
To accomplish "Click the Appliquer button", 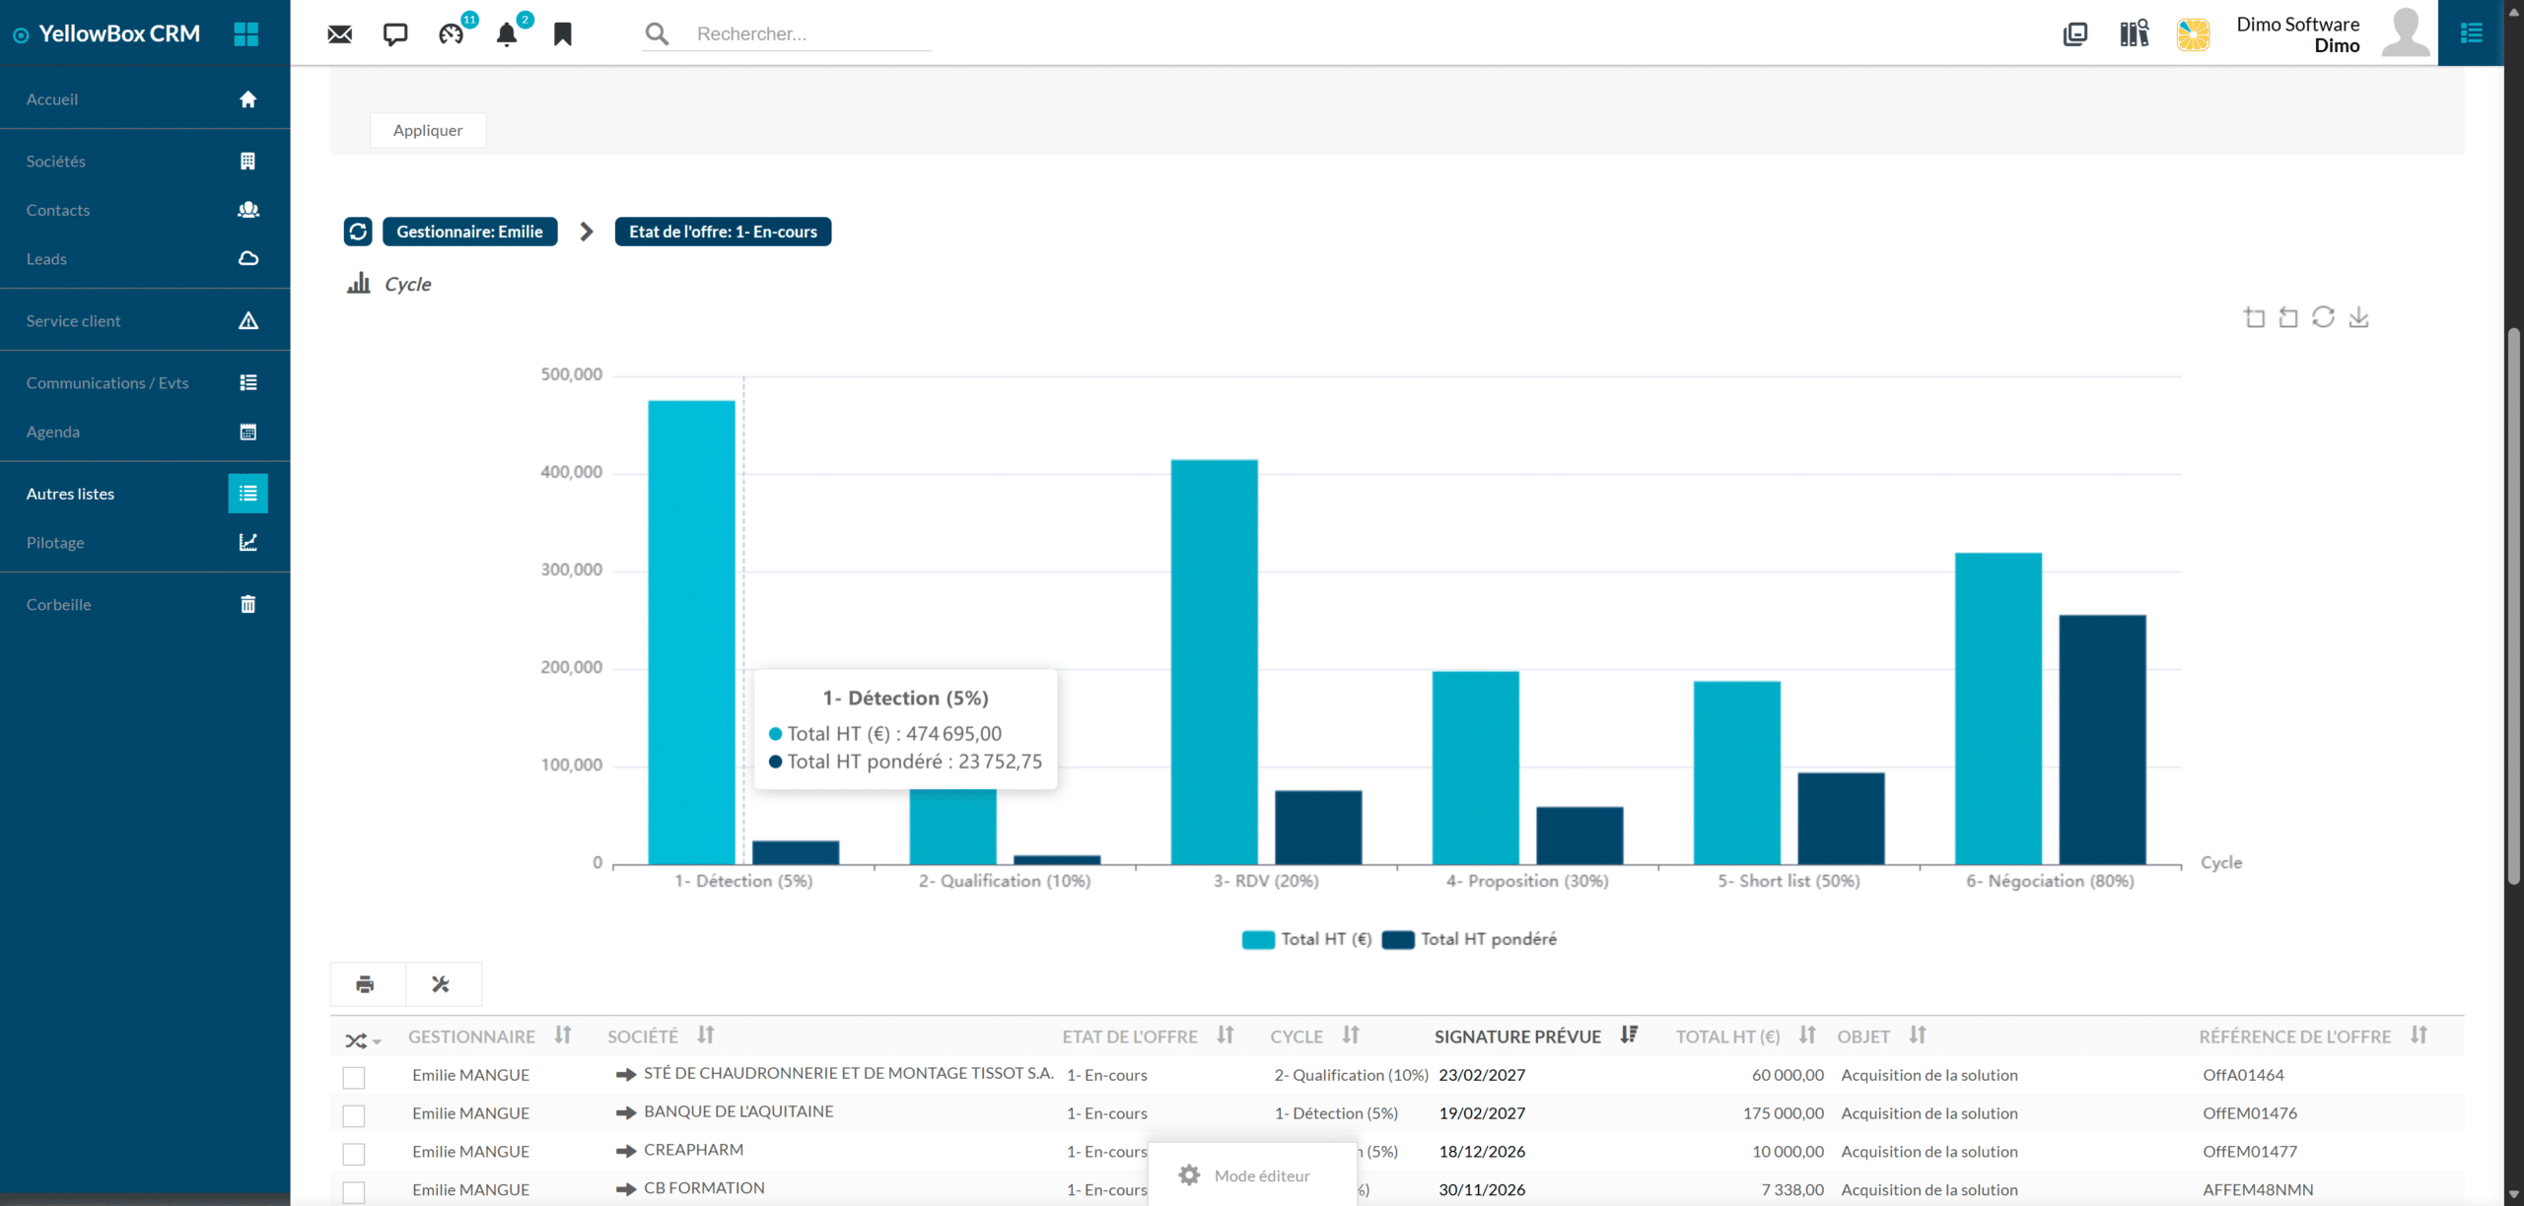I will [428, 130].
